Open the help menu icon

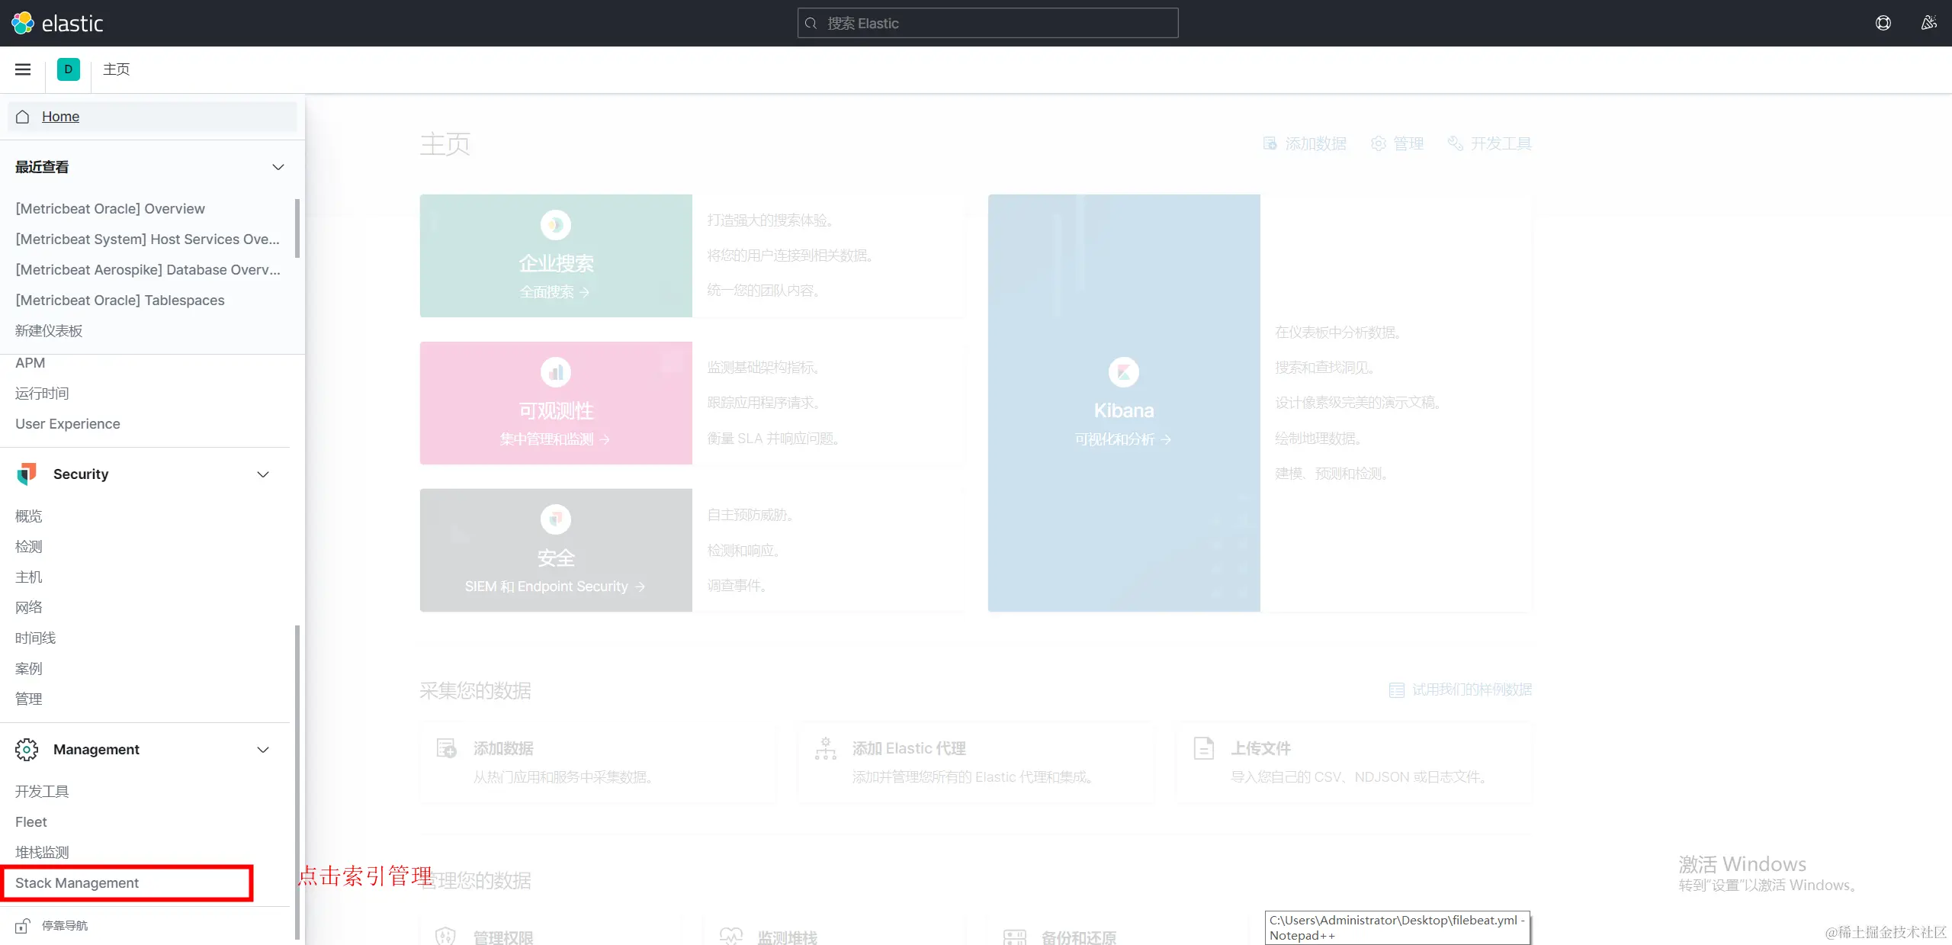[x=1883, y=23]
